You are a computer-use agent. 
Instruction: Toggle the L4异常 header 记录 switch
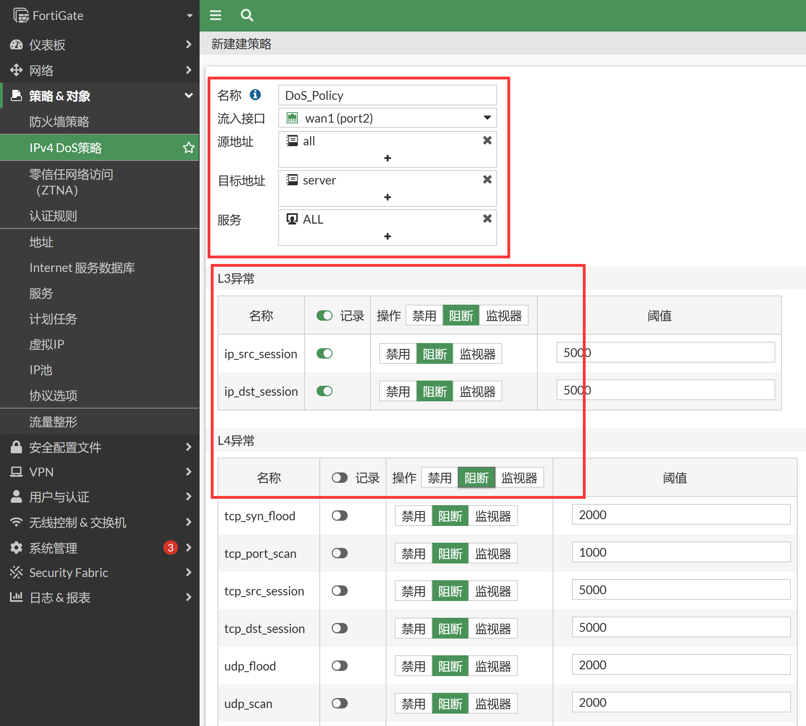click(x=339, y=478)
